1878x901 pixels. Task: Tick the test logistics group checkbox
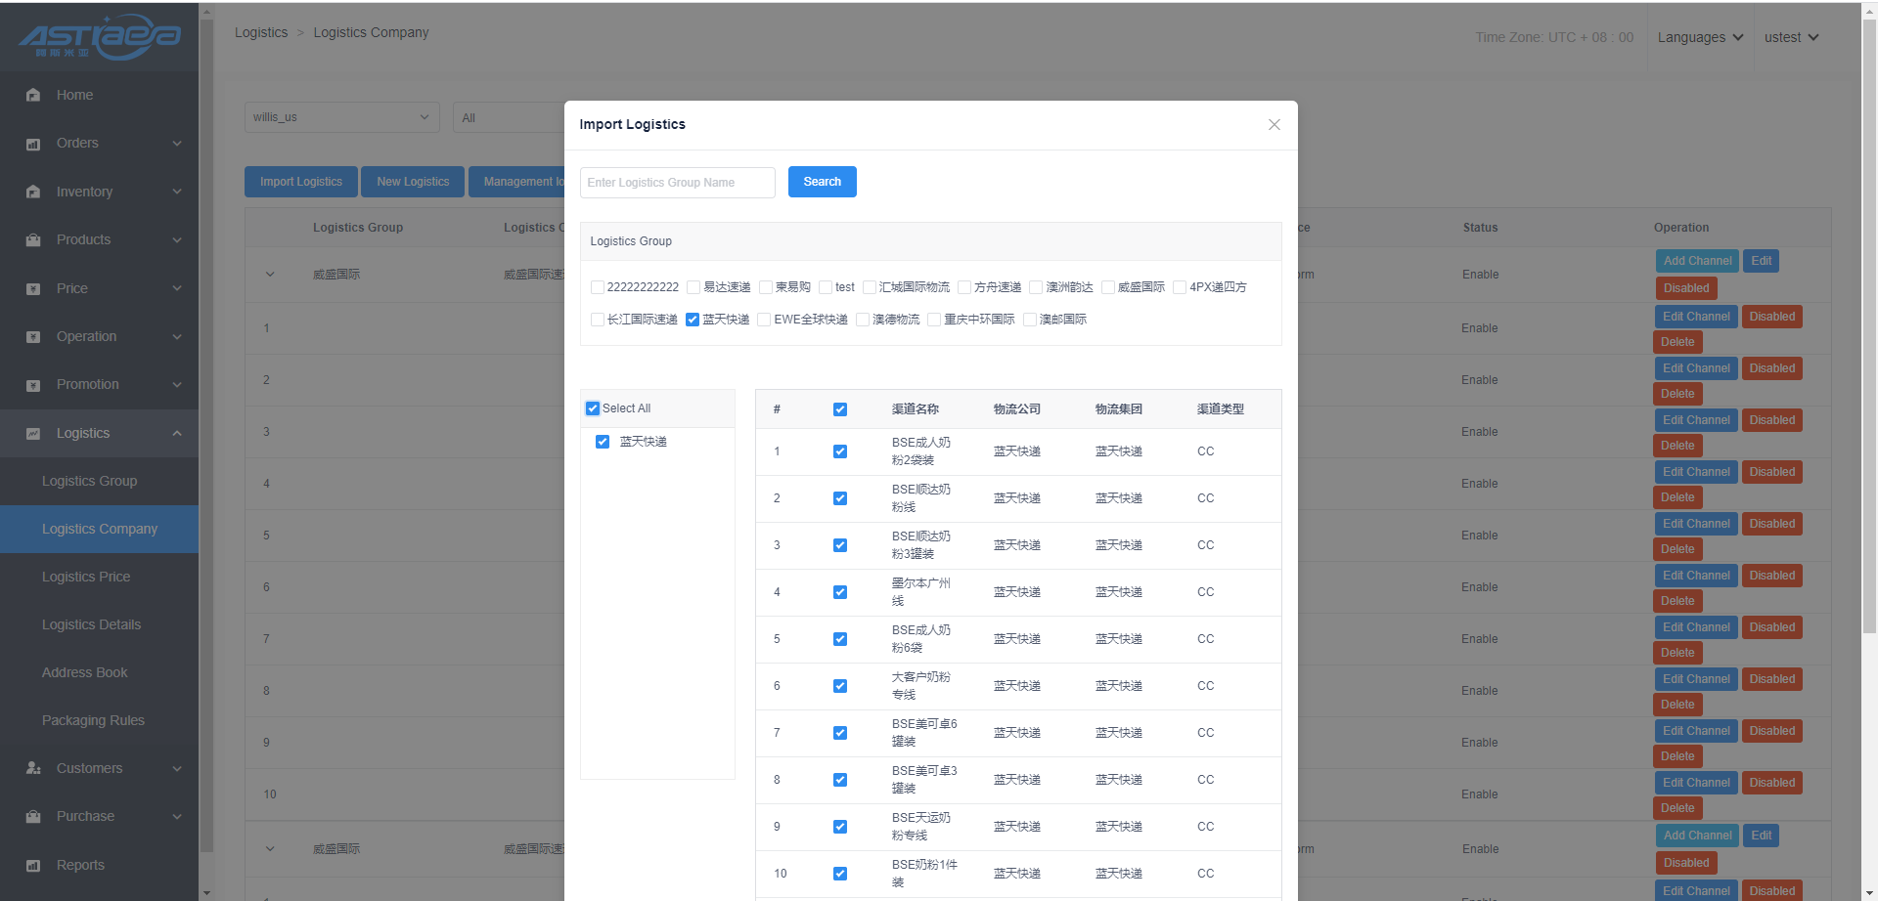(826, 287)
